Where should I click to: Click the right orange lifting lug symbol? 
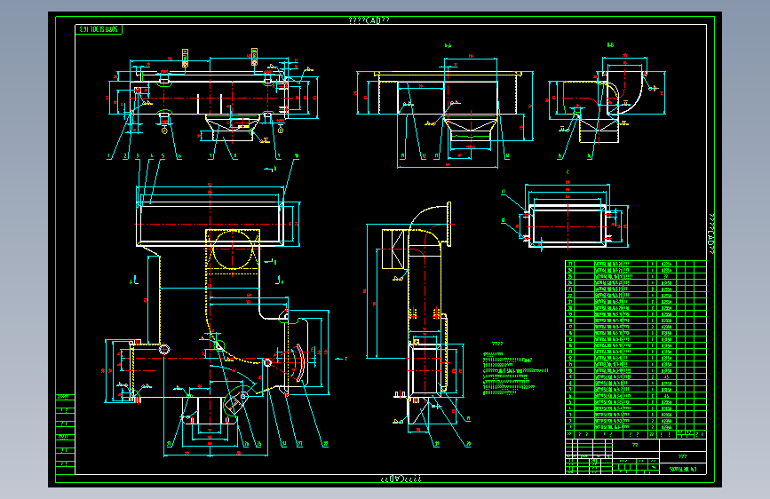pos(254,57)
